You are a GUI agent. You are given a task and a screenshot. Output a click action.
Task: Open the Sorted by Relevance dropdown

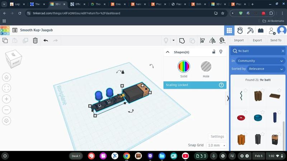pyautogui.click(x=265, y=69)
